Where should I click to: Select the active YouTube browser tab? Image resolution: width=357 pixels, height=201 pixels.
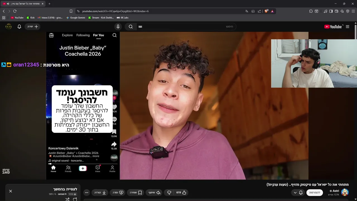(x=23, y=4)
